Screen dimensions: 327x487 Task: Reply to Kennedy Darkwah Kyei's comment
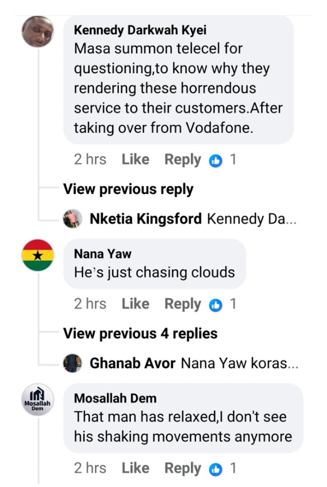(182, 160)
